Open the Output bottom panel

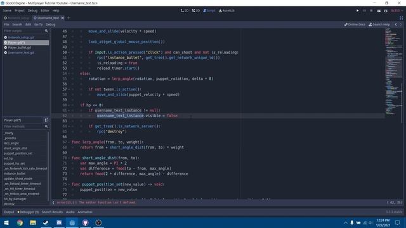9,212
